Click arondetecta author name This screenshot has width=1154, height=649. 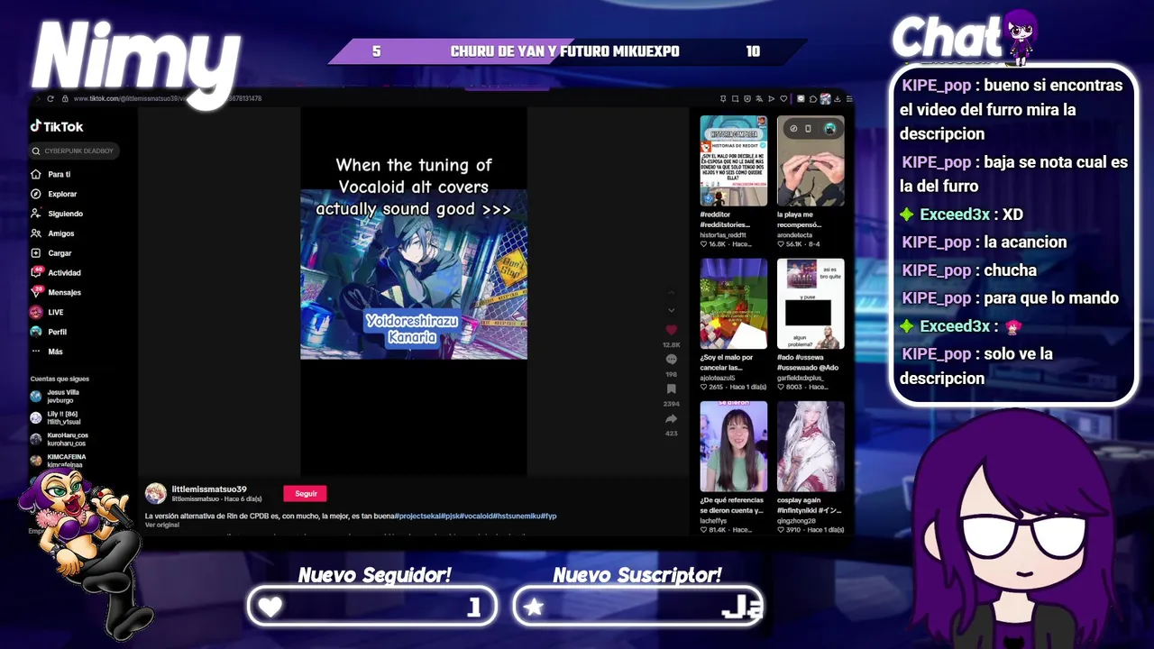(796, 235)
